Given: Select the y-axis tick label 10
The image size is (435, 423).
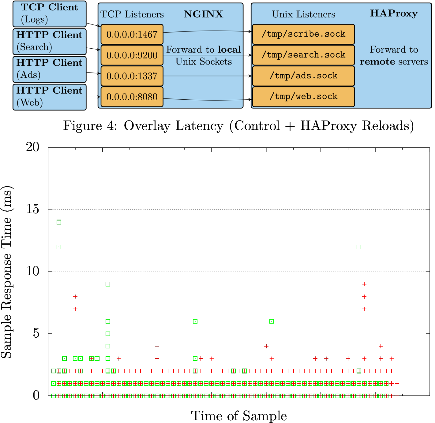Looking at the screenshot, I should coord(33,271).
